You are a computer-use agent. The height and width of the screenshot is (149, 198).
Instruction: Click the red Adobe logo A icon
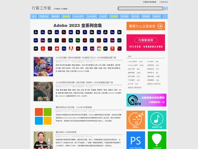coord(71,49)
